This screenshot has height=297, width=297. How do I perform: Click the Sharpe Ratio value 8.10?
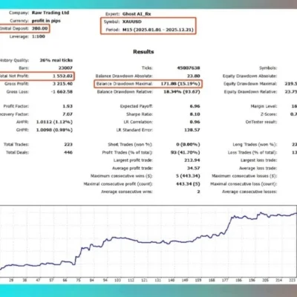tap(195, 114)
